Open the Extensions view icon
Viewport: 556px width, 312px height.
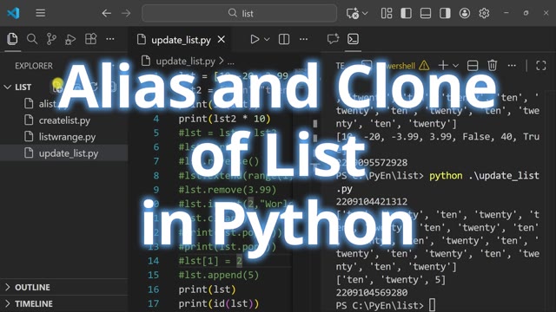click(x=90, y=39)
